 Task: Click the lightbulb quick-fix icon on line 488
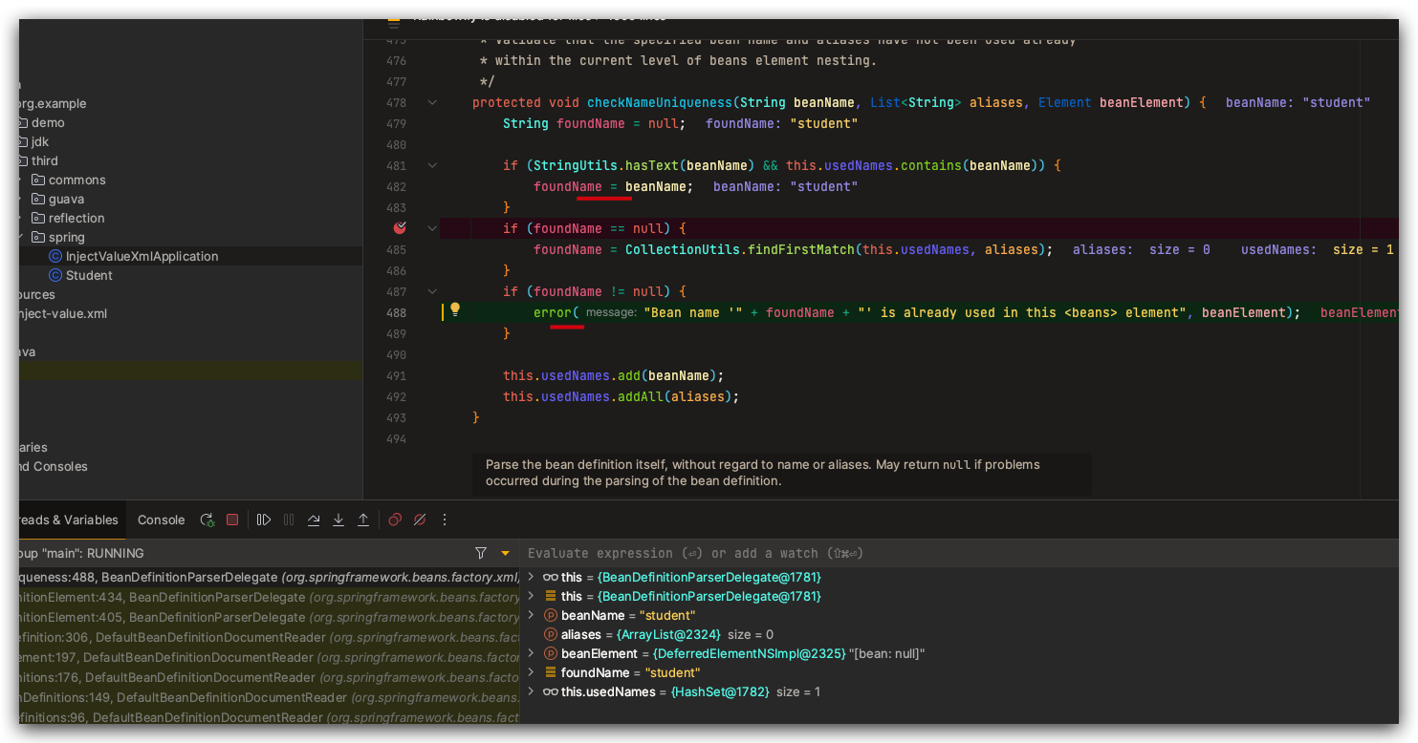click(x=455, y=309)
